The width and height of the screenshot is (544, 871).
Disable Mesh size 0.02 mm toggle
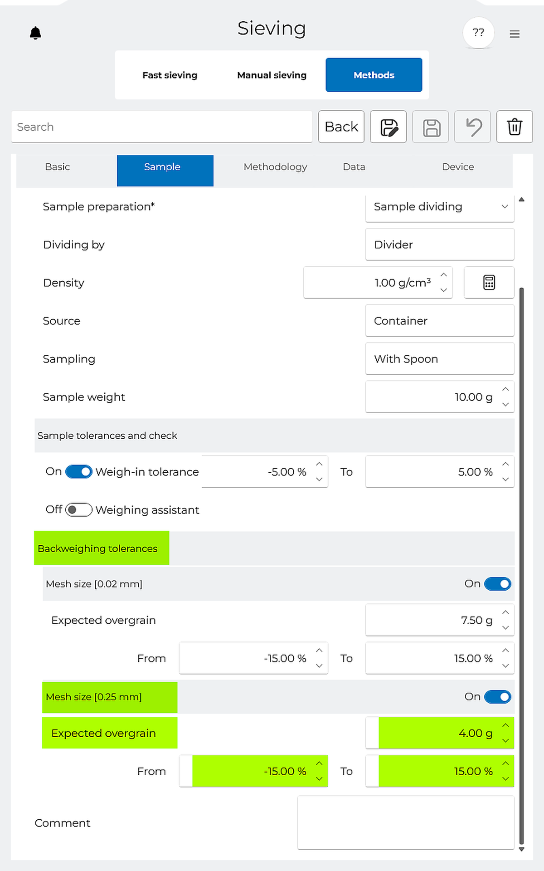(497, 584)
